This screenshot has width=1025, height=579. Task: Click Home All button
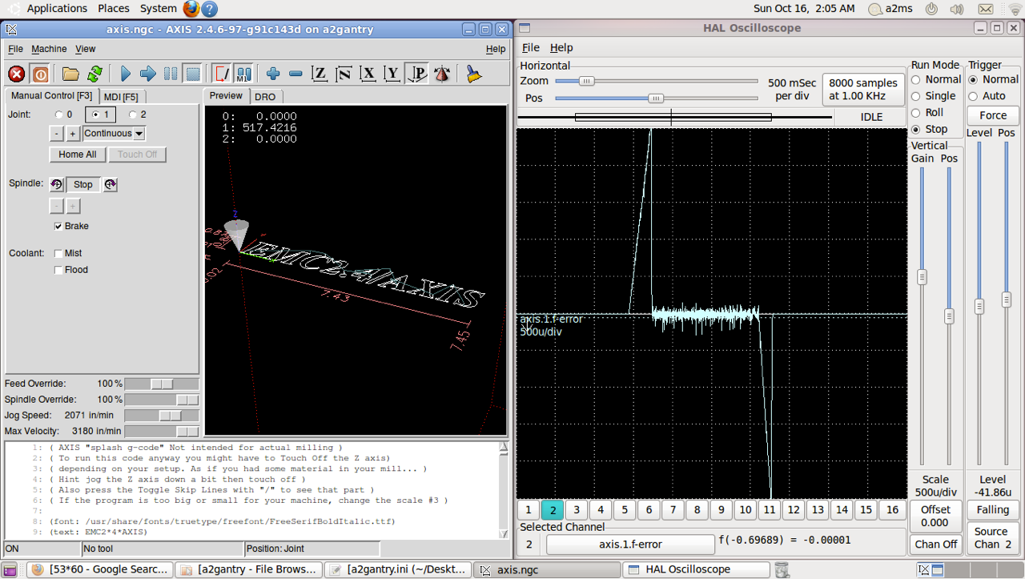pyautogui.click(x=78, y=155)
